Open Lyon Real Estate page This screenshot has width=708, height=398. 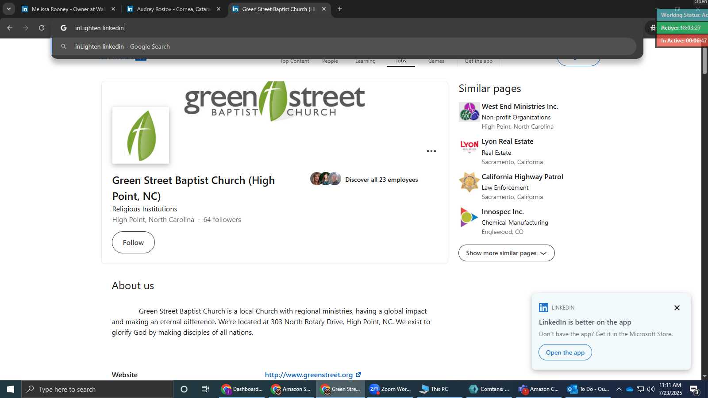(x=507, y=142)
